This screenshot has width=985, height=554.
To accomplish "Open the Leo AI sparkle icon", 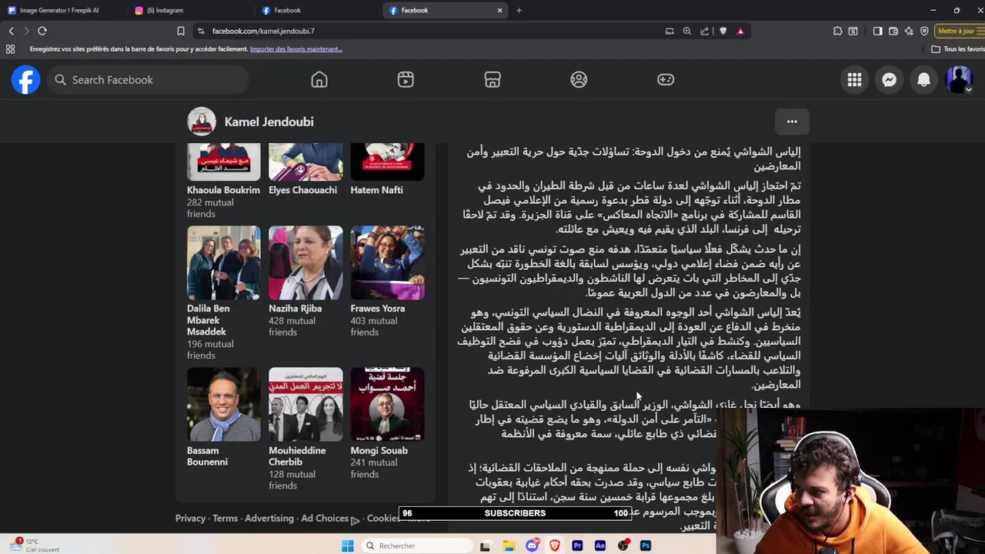I will pos(909,31).
